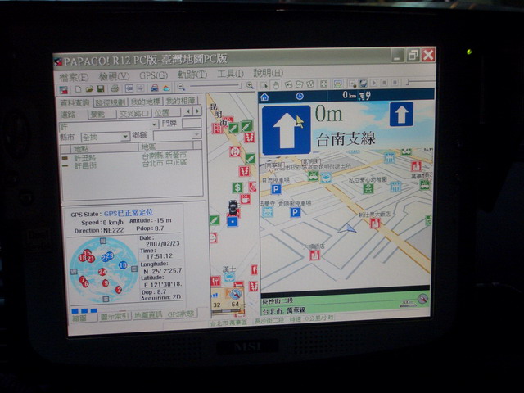Open the 檢視(V) menu
This screenshot has height=393, width=524.
pos(114,76)
